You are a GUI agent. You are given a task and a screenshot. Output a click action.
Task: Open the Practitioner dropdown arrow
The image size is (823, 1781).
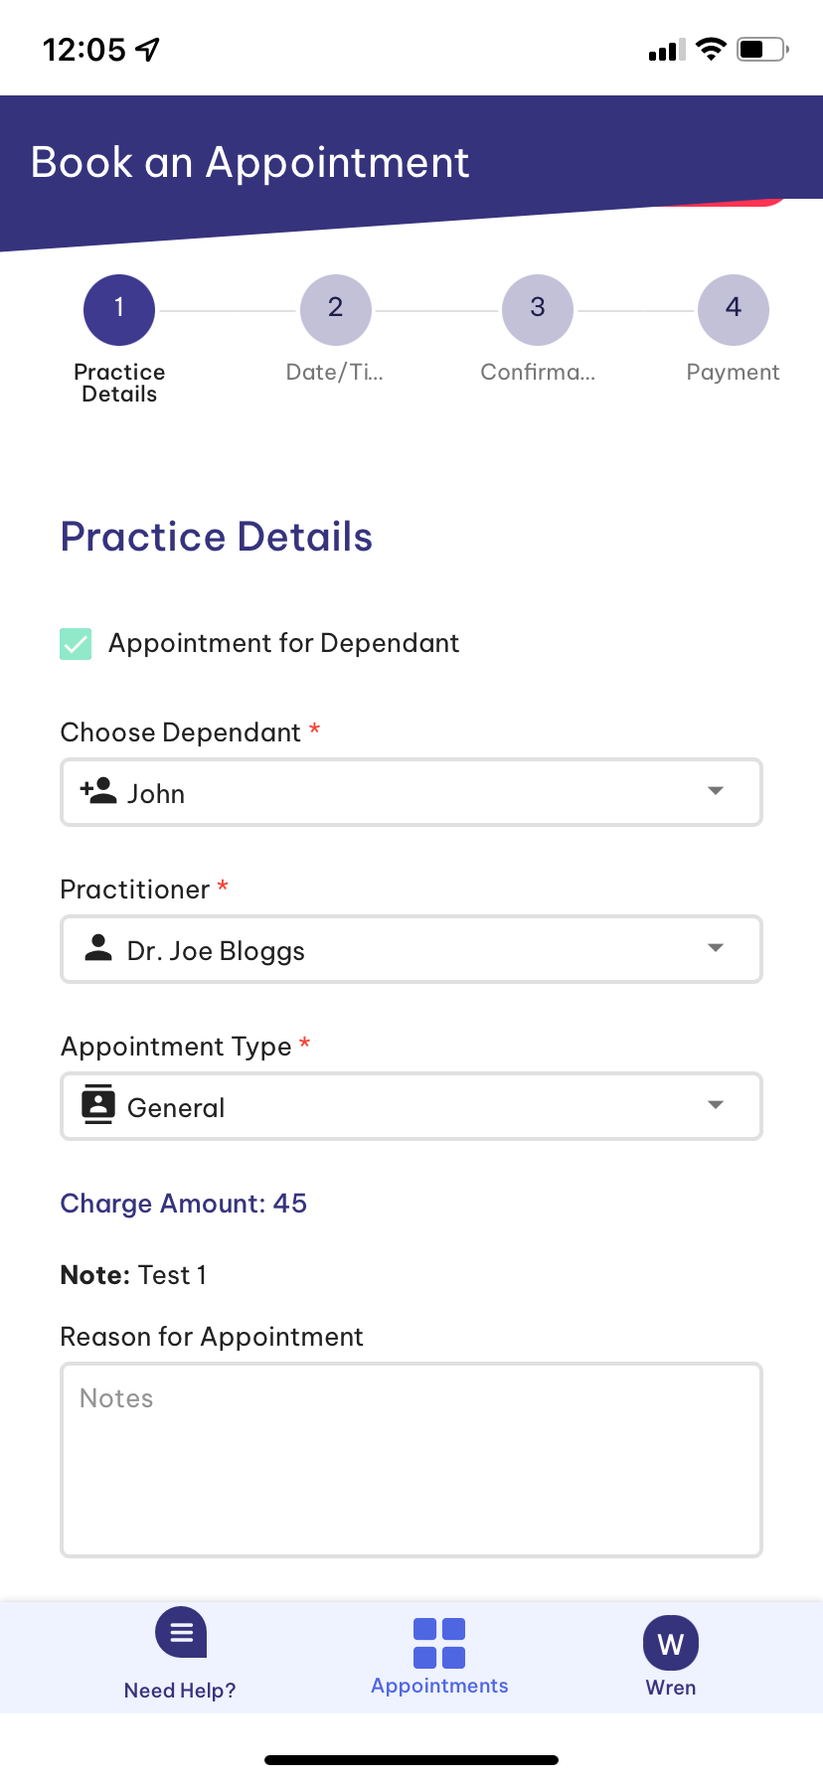[716, 948]
